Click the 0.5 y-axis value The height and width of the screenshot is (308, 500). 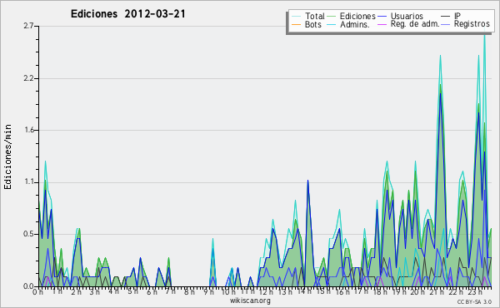pos(28,234)
